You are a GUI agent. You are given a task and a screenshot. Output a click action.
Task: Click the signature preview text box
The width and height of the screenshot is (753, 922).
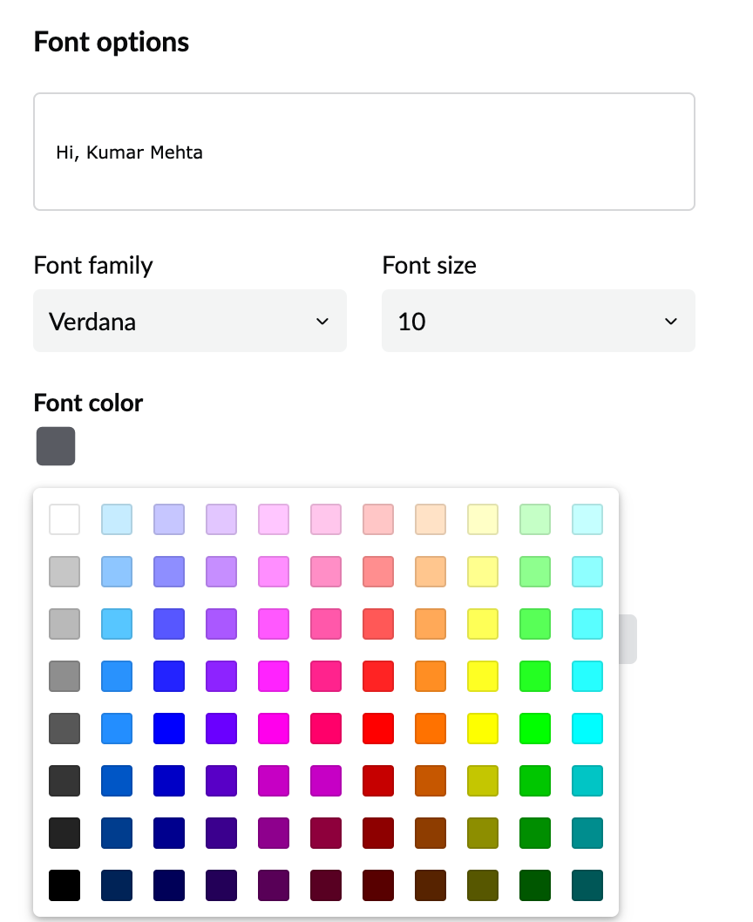point(363,152)
